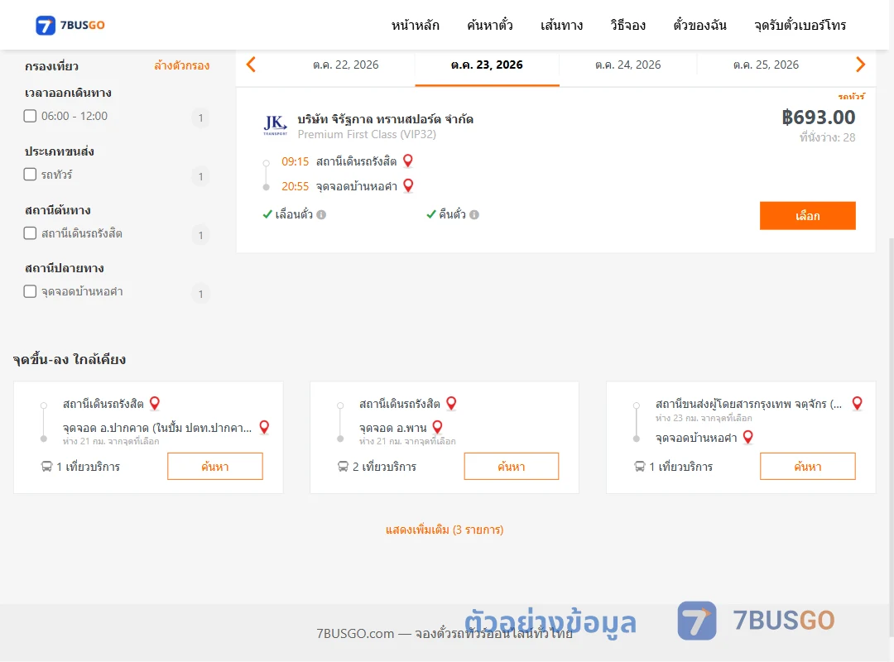Go to previous dates with left arrow
The image size is (894, 662).
pos(251,65)
